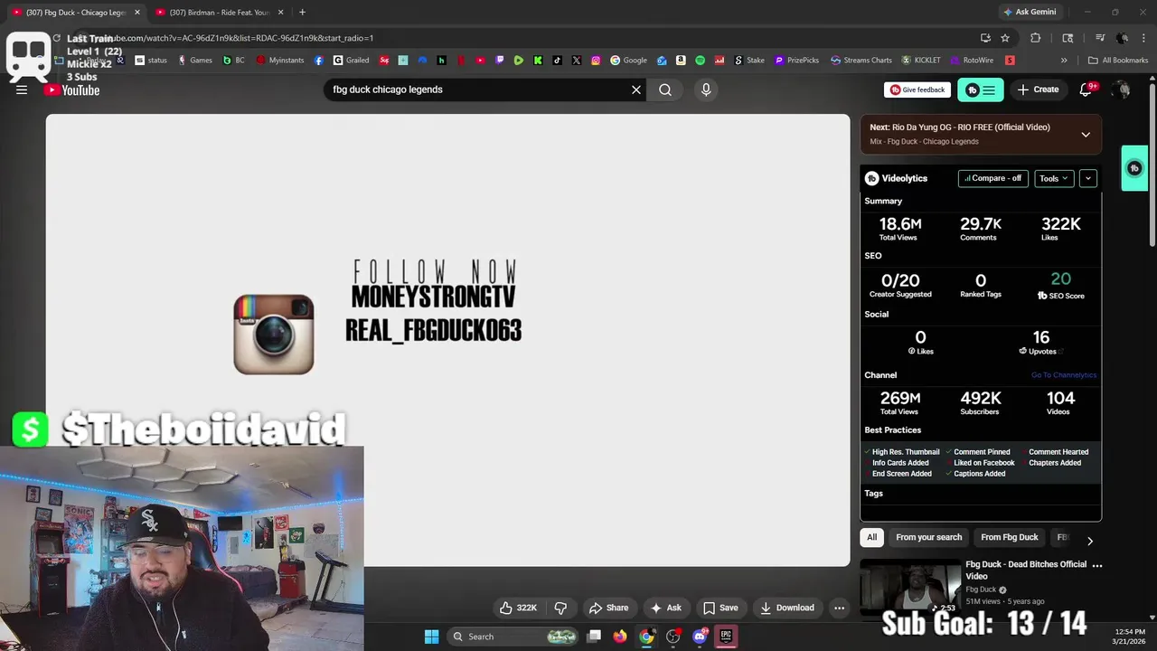Image resolution: width=1157 pixels, height=651 pixels.
Task: Expand the Next mix playlist panel
Action: [x=1086, y=134]
